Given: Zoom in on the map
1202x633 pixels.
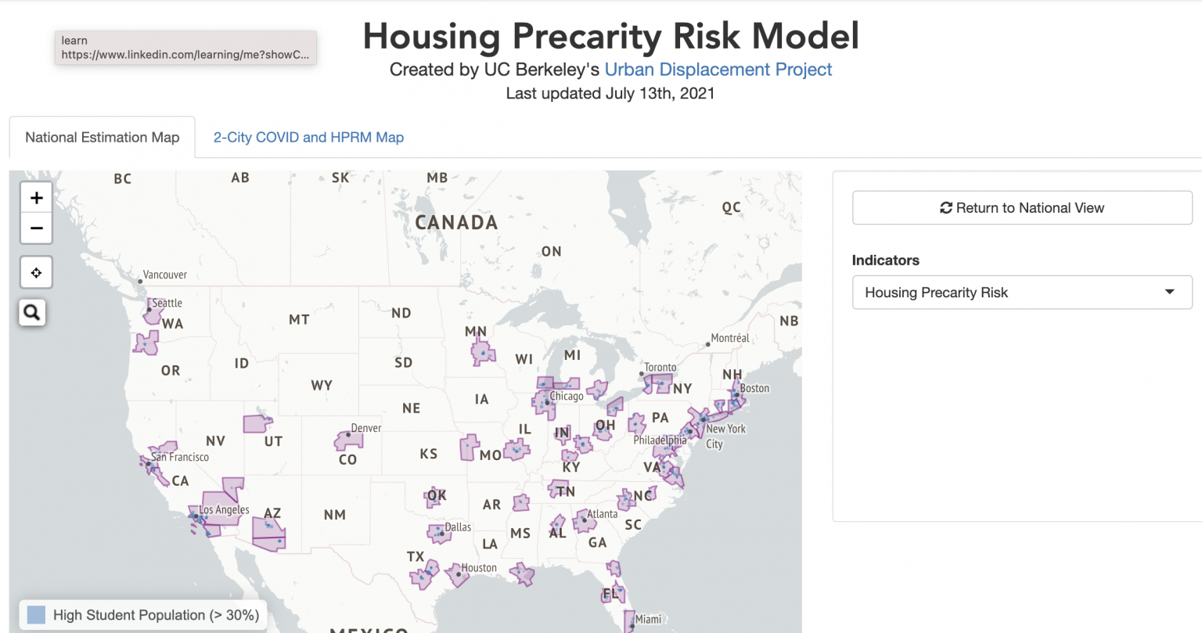Looking at the screenshot, I should (x=36, y=197).
